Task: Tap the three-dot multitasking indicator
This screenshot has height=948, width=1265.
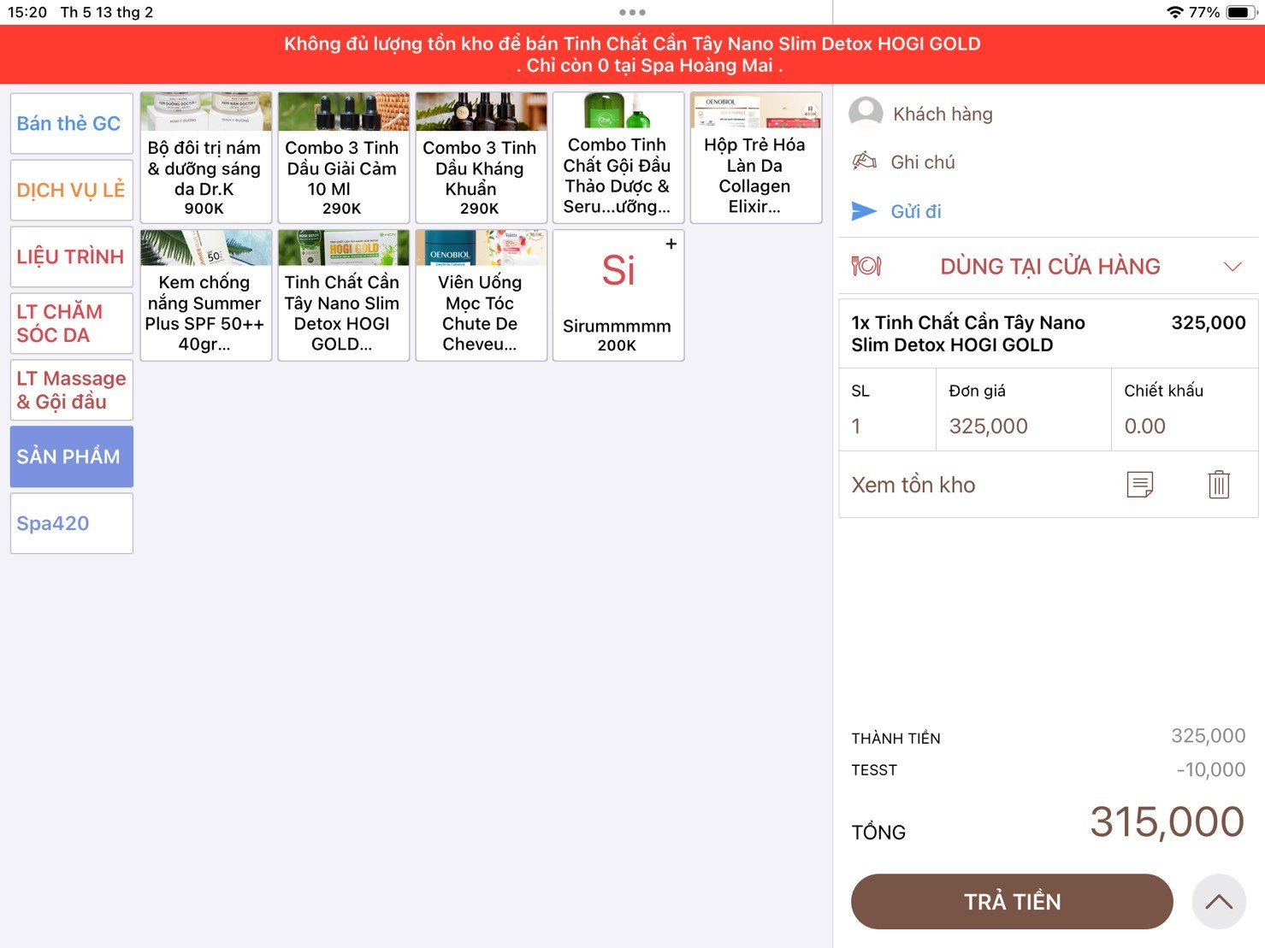Action: (632, 12)
